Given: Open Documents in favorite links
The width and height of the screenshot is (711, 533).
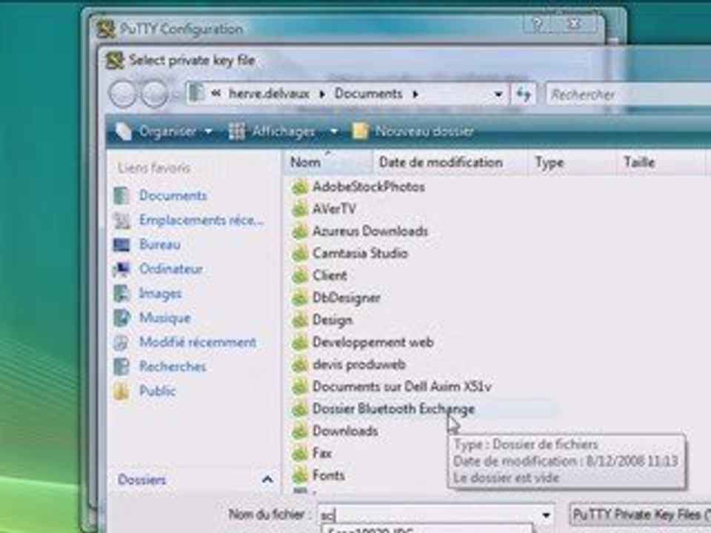Looking at the screenshot, I should tap(173, 195).
